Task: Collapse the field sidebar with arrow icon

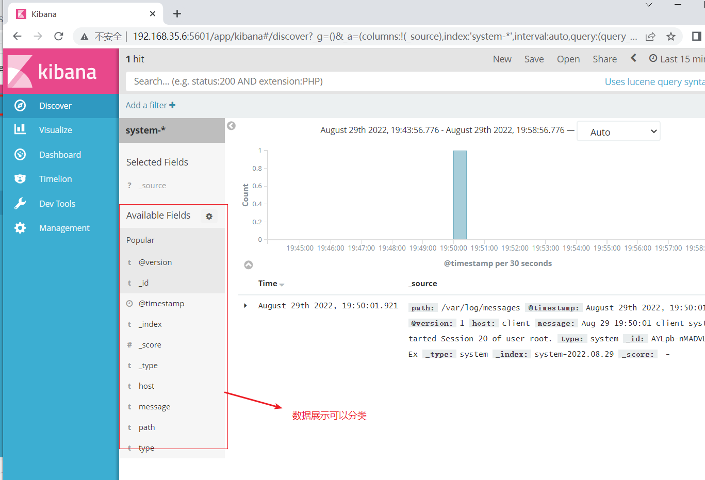Action: [x=232, y=126]
